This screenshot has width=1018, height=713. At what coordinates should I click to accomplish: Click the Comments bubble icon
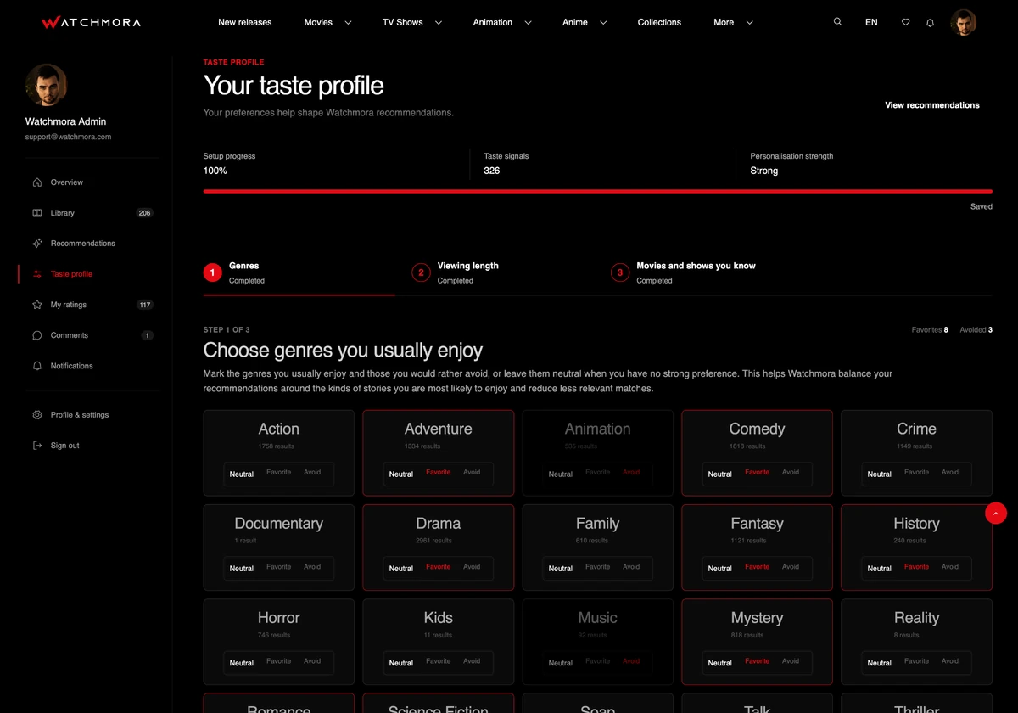tap(37, 335)
